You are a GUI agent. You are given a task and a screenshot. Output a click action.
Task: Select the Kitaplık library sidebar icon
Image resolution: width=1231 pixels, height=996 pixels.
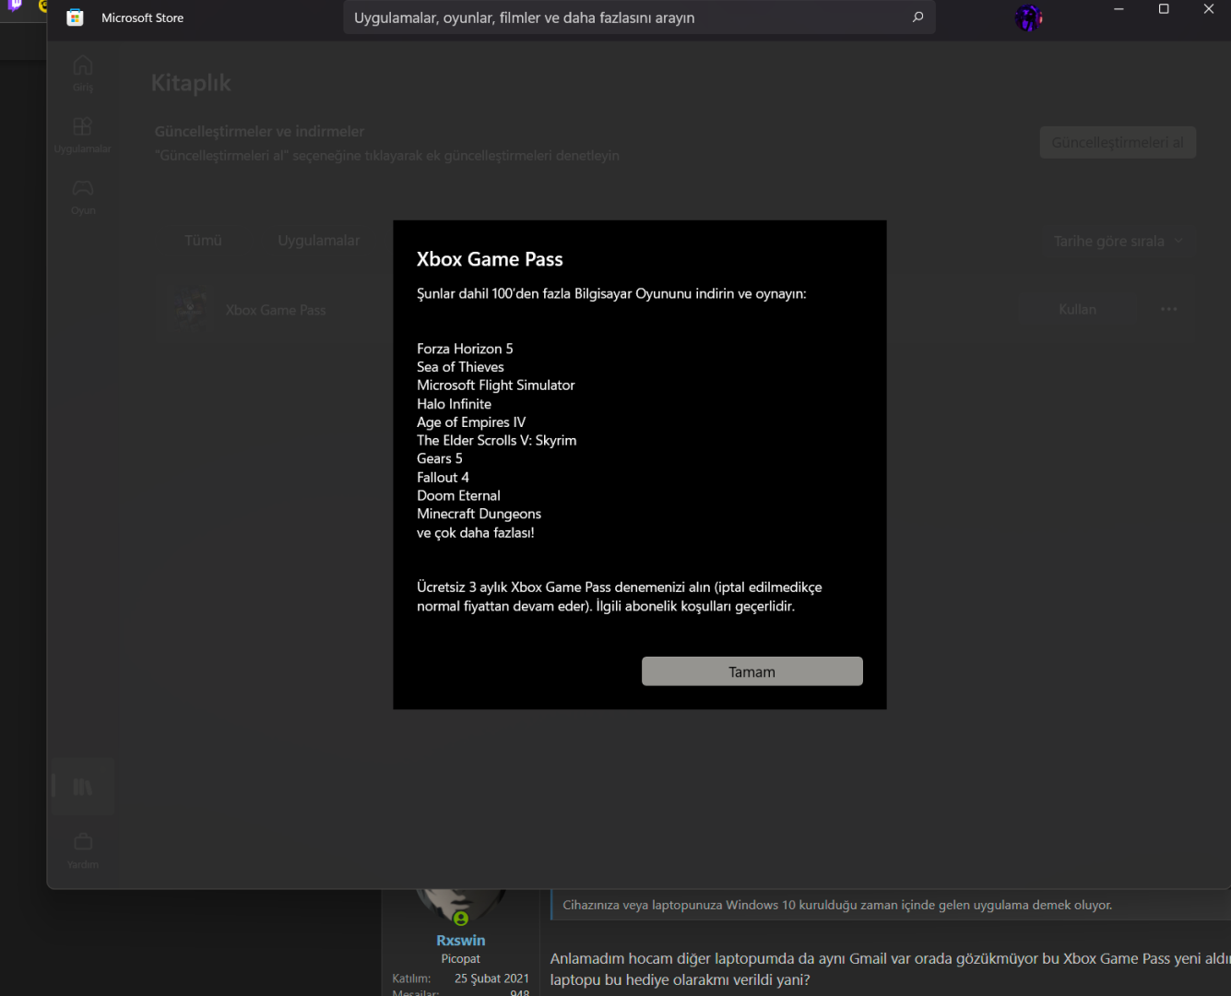[83, 787]
